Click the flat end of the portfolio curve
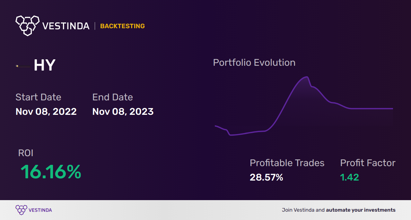Viewport: 411px width, 220px height. 372,109
